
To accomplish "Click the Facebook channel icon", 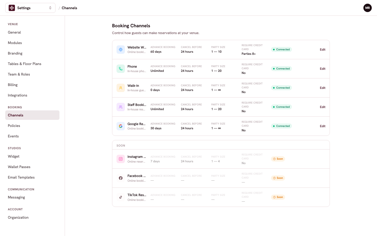I will 121,178.
